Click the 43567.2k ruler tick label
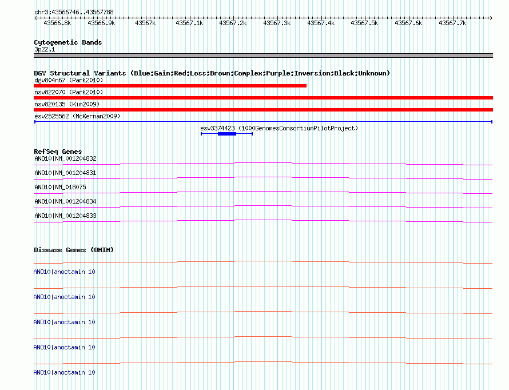 233,23
